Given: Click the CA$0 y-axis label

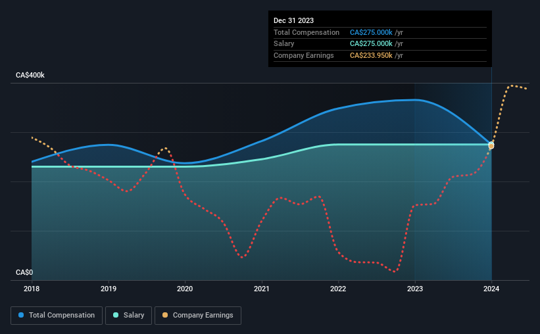Looking at the screenshot, I should click(x=24, y=272).
